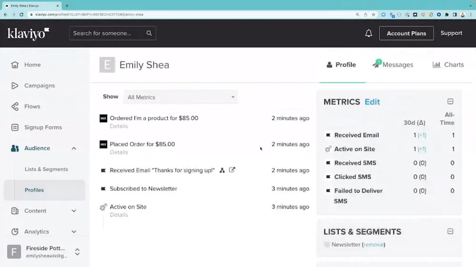Screen dimensions: 476x267
Task: Bookmark this page with star icon
Action: pyautogui.click(x=373, y=14)
